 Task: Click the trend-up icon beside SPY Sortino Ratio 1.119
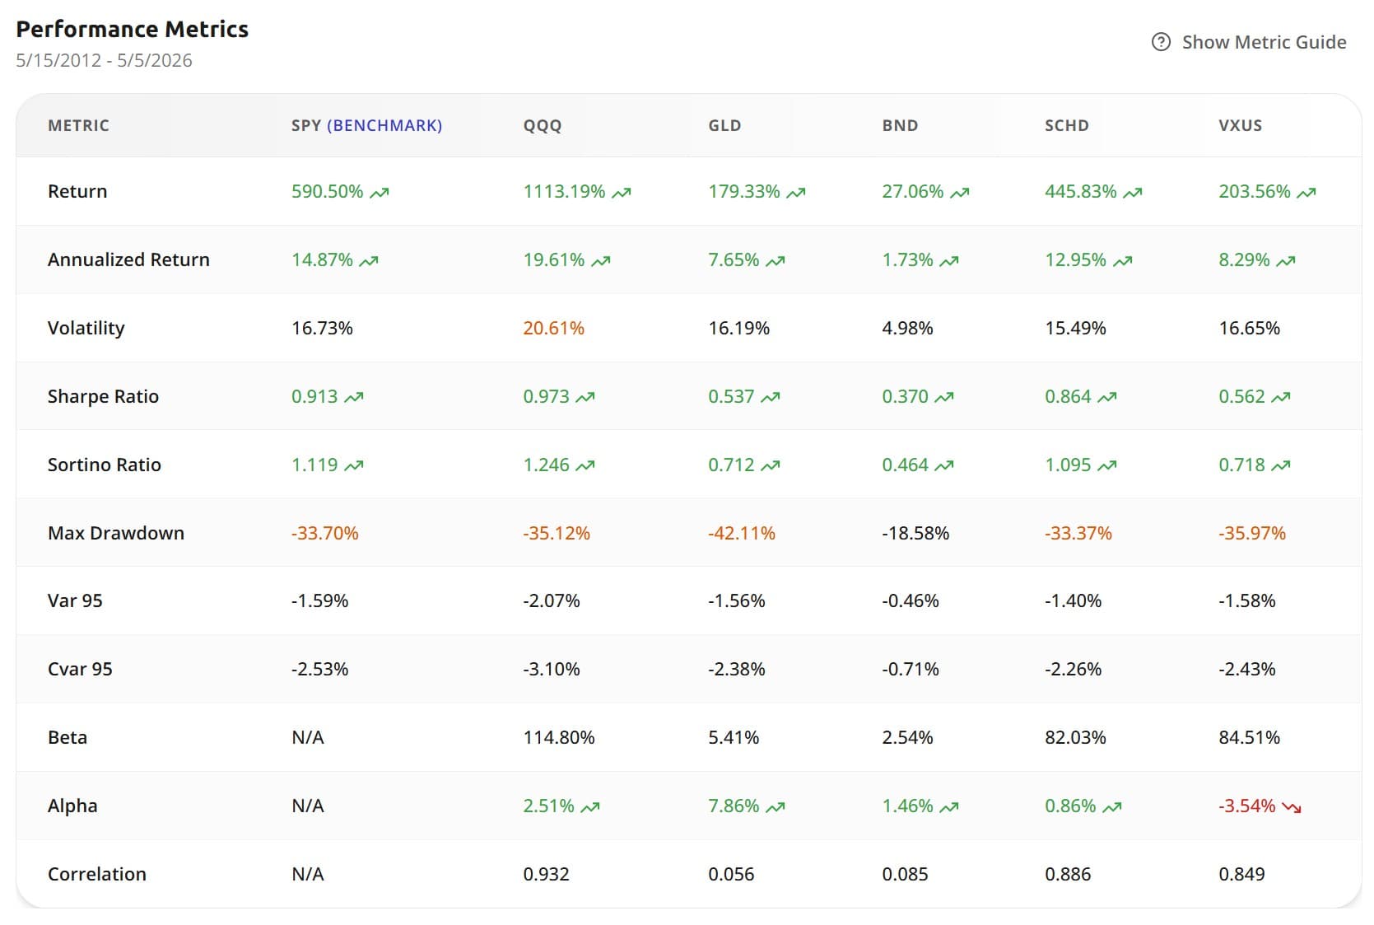click(x=354, y=466)
